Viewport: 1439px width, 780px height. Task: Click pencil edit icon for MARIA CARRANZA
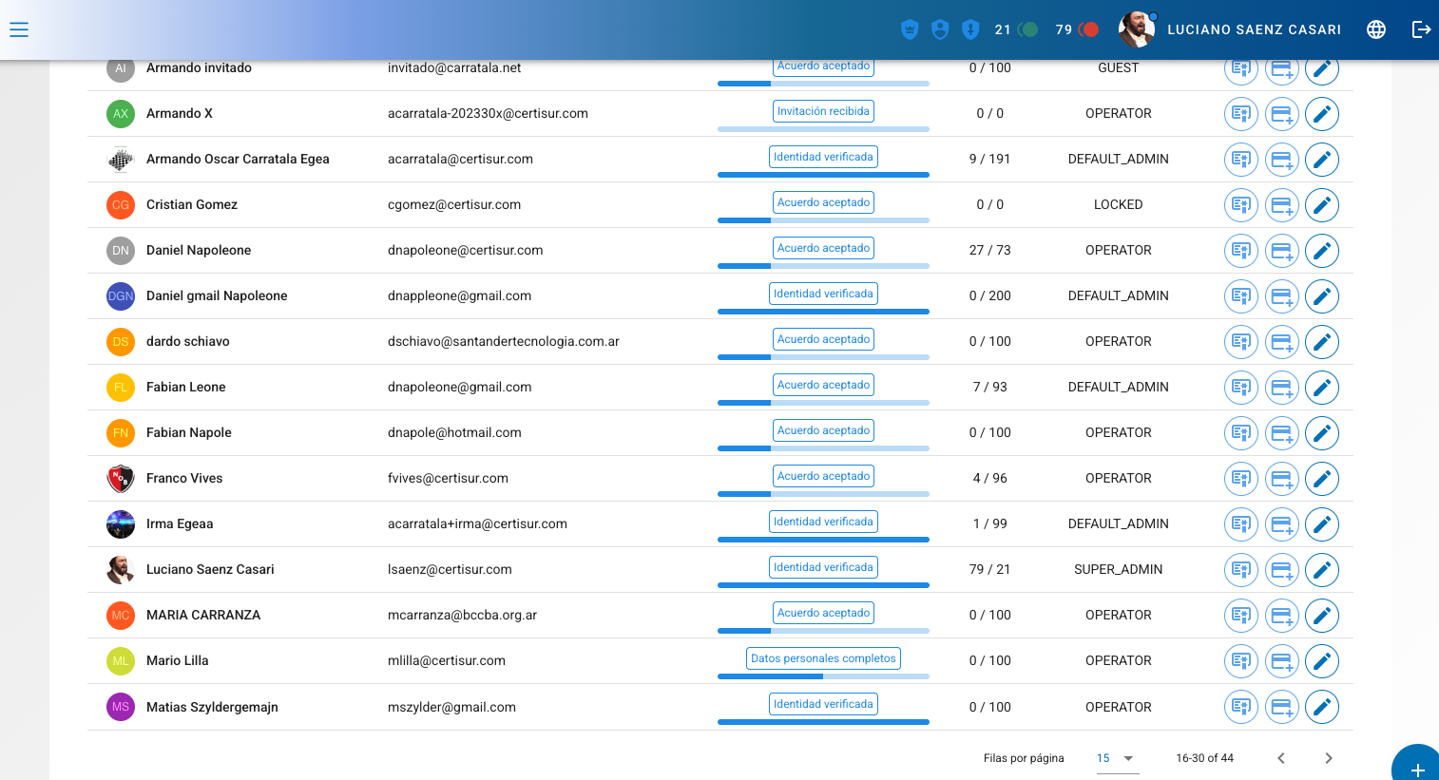coord(1321,616)
